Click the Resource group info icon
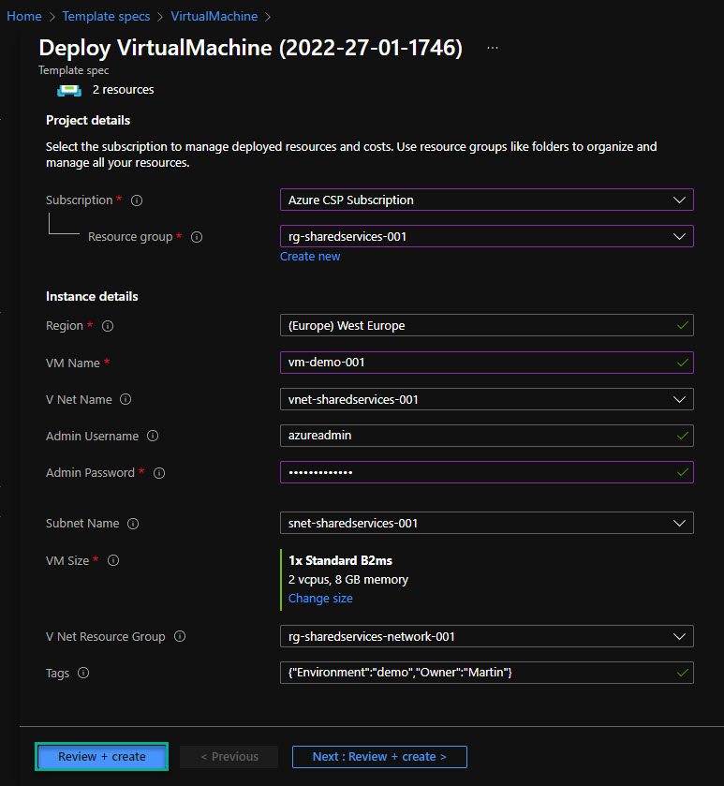This screenshot has height=786, width=724. tap(197, 237)
